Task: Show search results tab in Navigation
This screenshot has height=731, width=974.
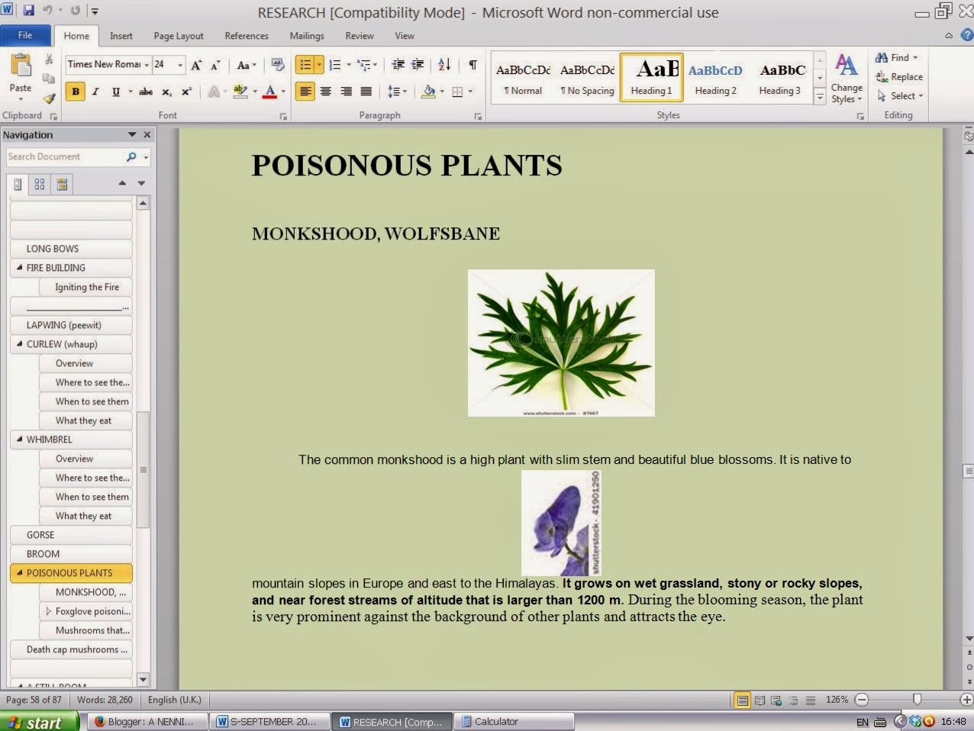Action: 62,184
